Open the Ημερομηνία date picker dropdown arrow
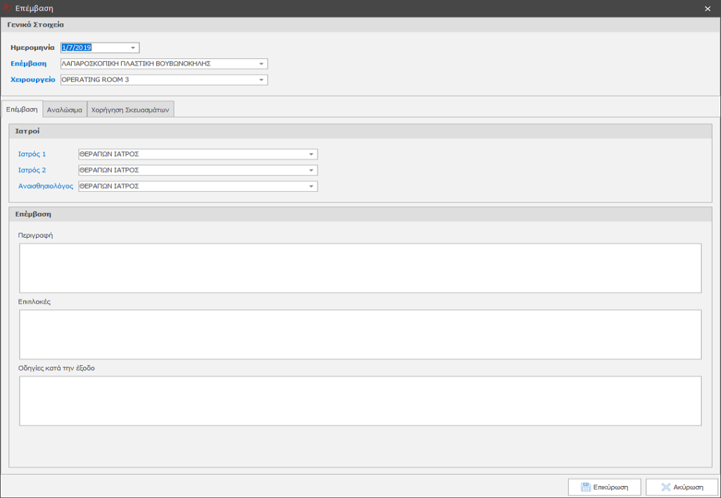 (x=133, y=48)
